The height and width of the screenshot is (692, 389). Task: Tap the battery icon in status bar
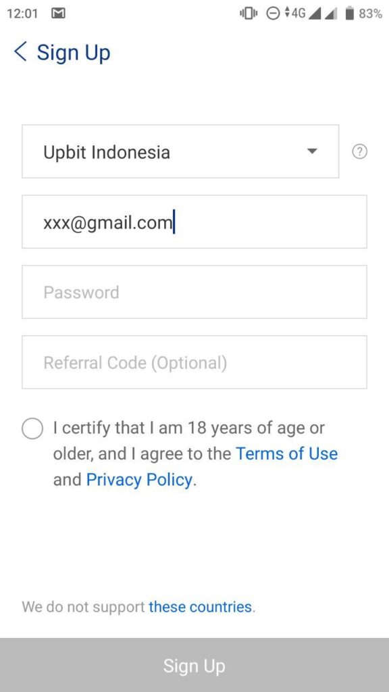tap(350, 14)
